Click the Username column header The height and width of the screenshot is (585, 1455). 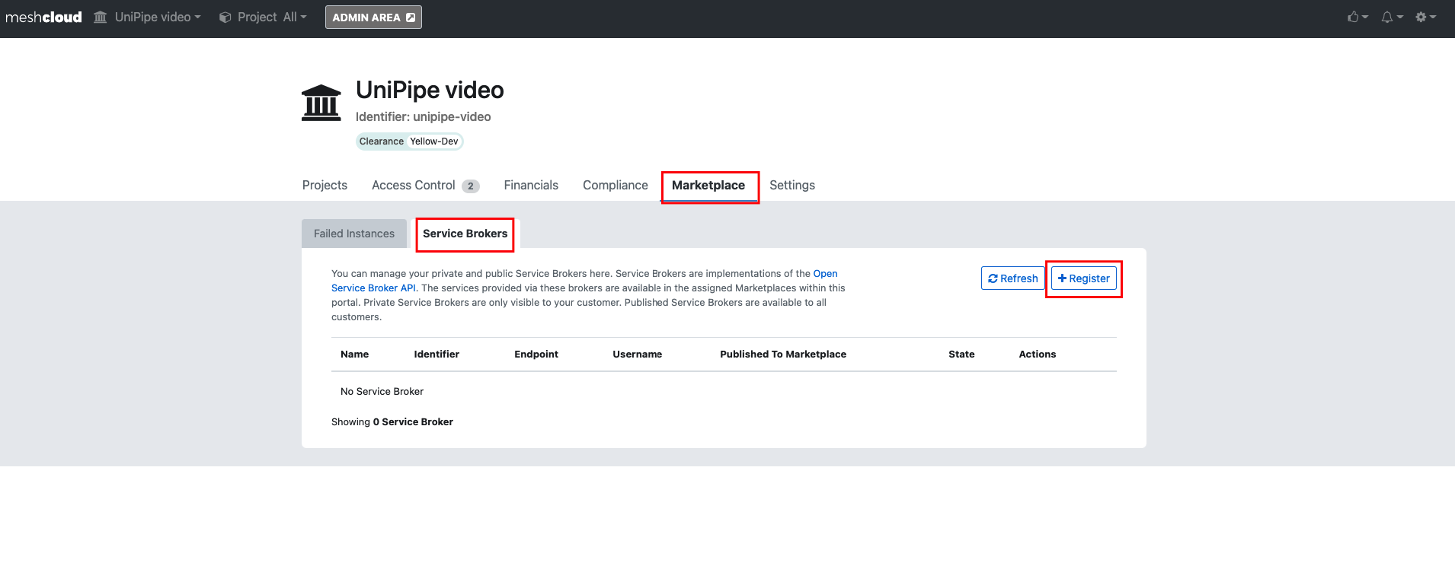coord(638,354)
